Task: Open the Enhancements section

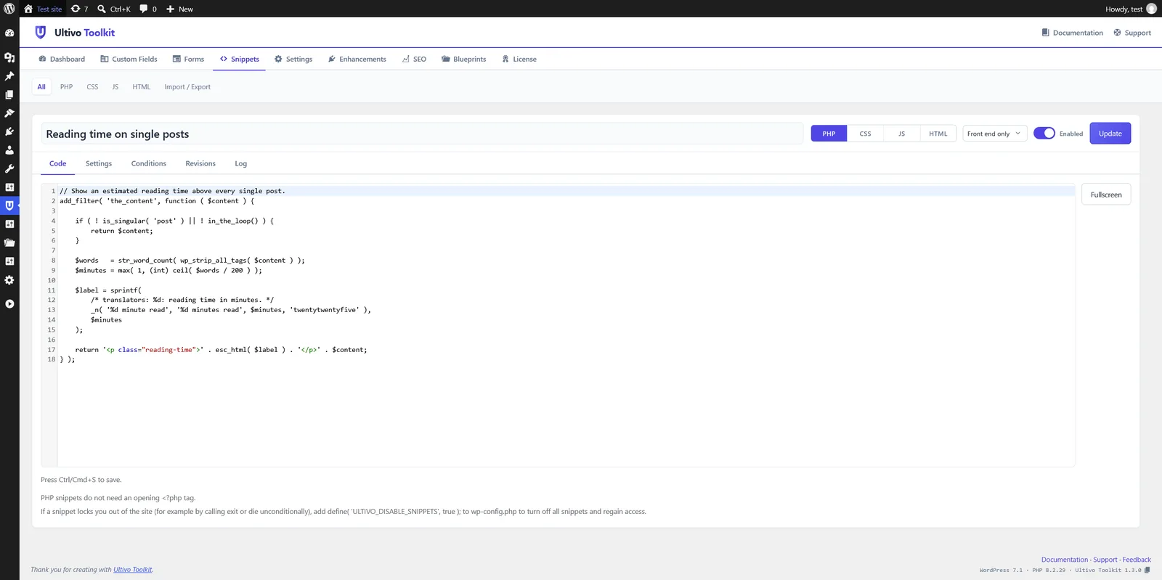Action: click(357, 59)
